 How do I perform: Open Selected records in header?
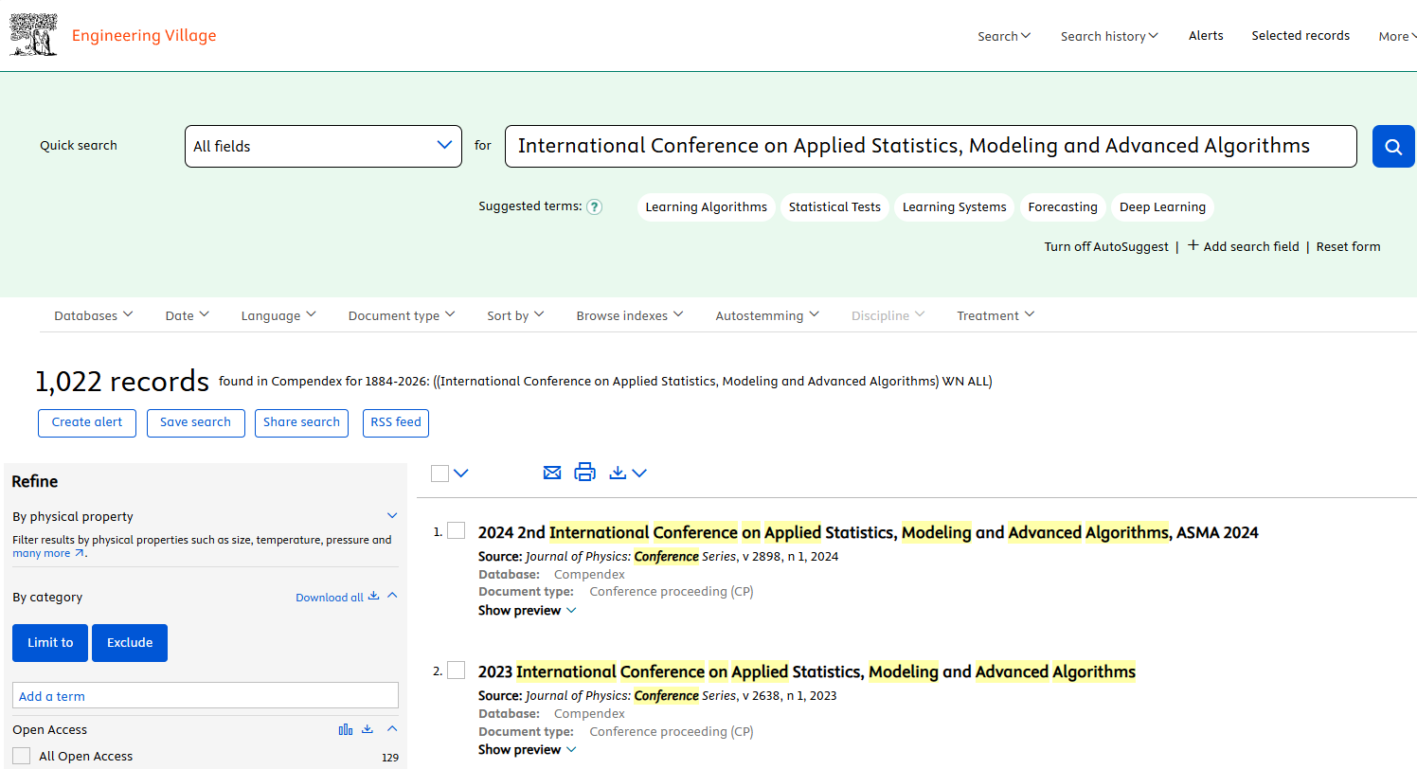1300,35
